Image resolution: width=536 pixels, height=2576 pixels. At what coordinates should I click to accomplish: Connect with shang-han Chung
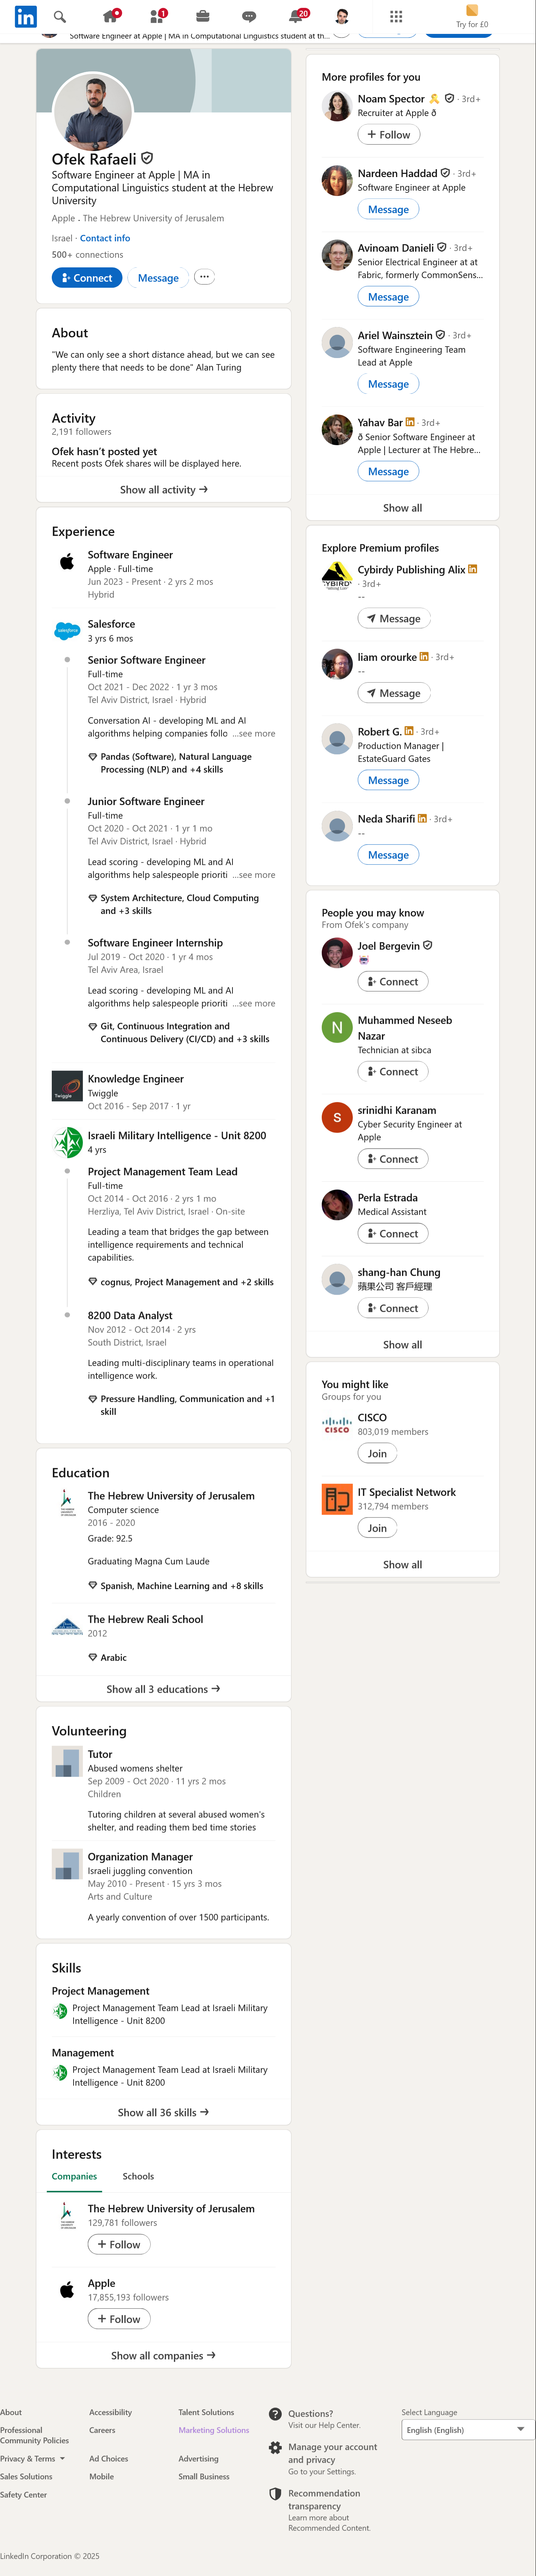(x=393, y=1308)
